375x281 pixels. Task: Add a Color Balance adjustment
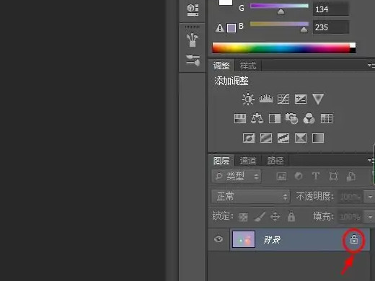coord(257,118)
